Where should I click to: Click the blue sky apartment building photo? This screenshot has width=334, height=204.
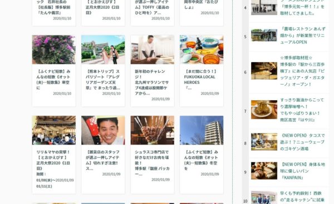202,130
